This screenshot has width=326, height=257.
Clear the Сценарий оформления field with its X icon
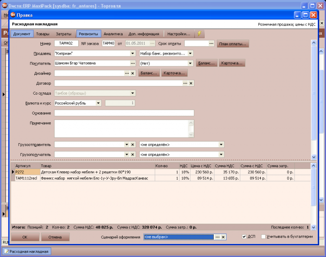tap(223, 237)
